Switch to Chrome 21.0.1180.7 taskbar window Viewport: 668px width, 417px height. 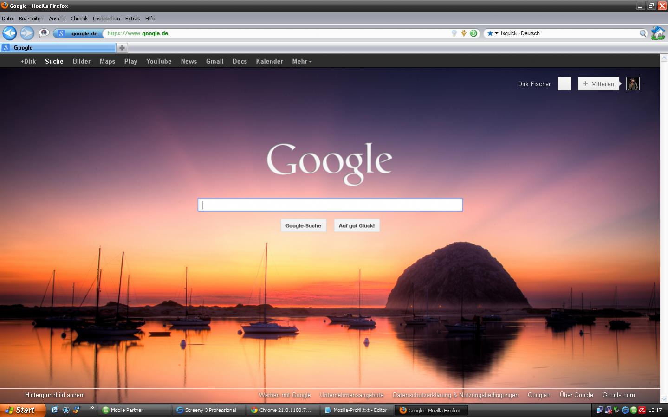tap(283, 410)
